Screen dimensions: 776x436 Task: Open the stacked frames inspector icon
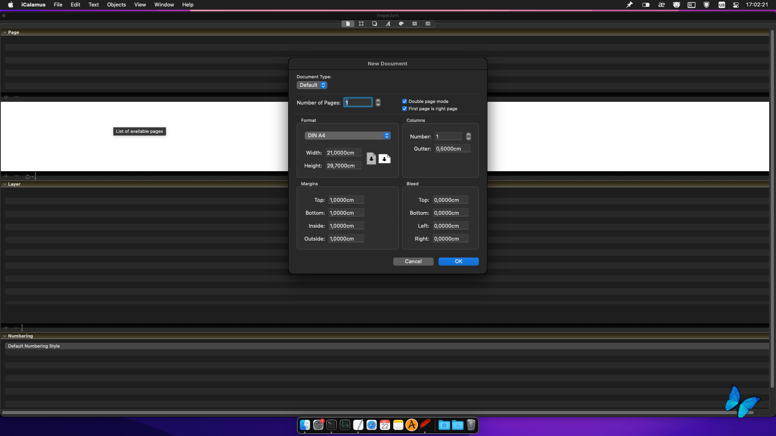375,24
